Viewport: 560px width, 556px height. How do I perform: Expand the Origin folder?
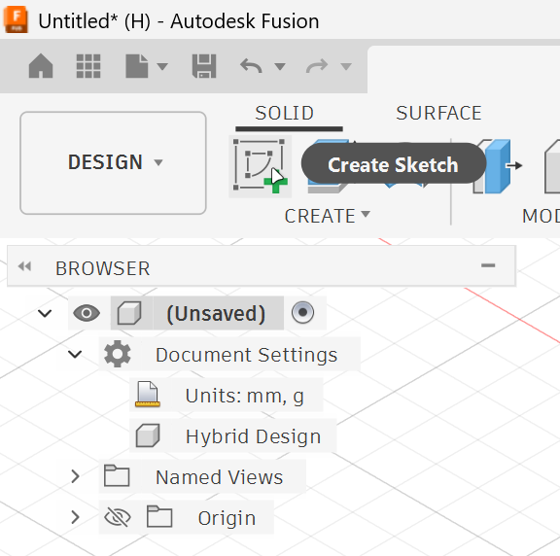pos(75,517)
